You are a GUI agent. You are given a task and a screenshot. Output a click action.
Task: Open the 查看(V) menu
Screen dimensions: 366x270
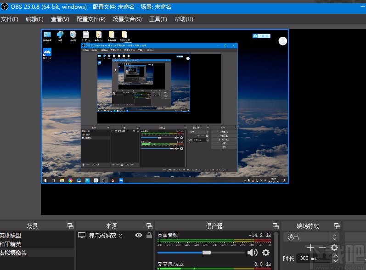(x=60, y=19)
